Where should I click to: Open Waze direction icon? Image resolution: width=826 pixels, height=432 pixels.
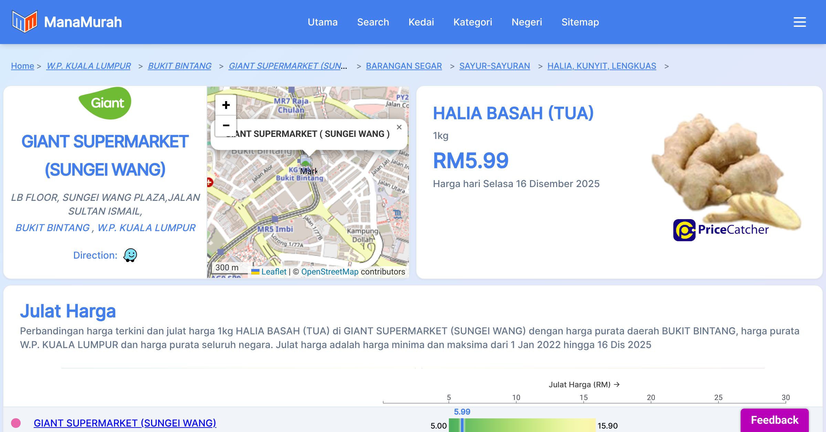coord(130,255)
